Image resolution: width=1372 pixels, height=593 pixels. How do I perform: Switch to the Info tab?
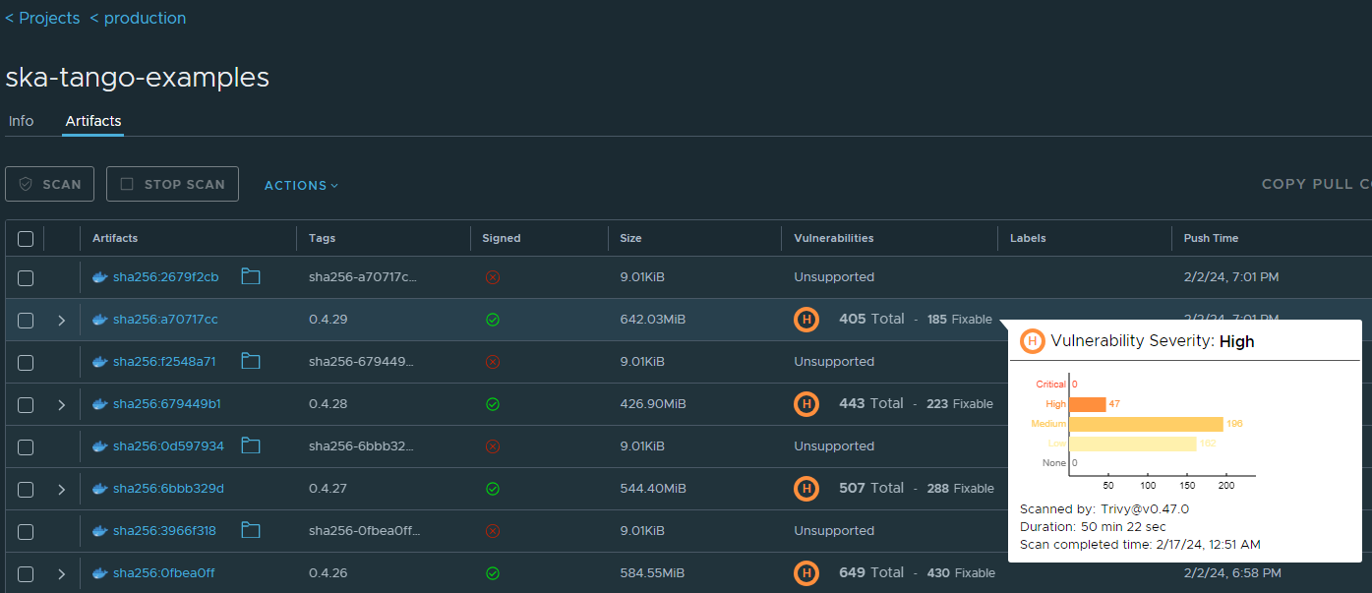[21, 121]
